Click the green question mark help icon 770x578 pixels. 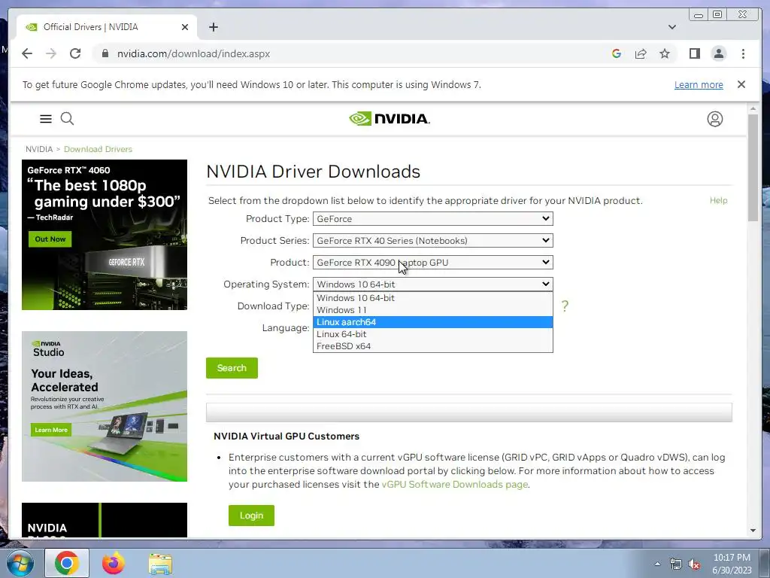point(565,306)
